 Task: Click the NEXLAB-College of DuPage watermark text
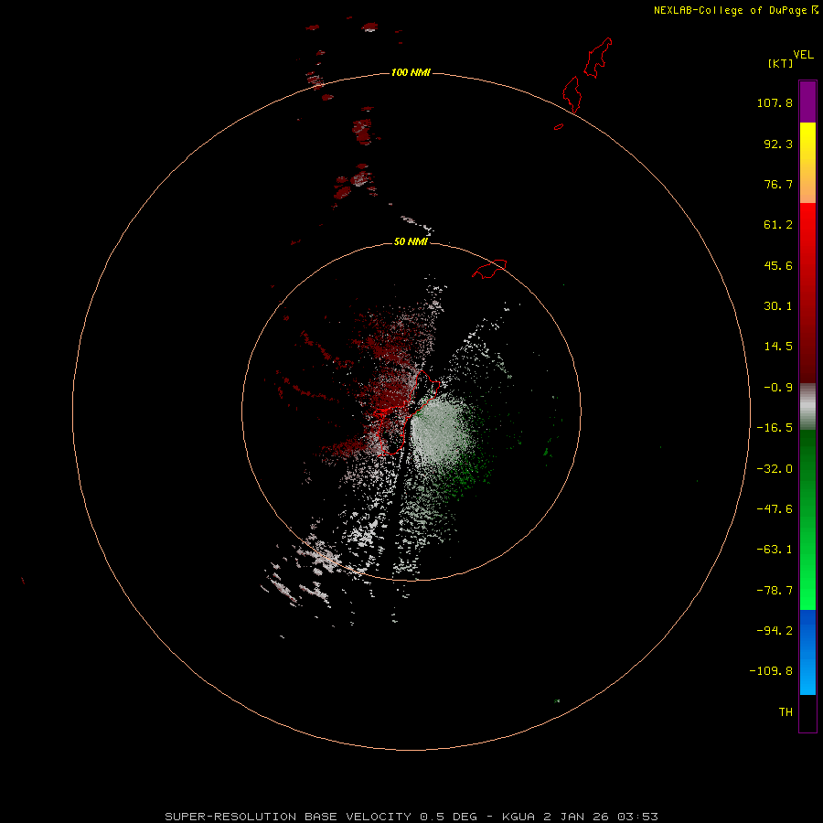[735, 10]
